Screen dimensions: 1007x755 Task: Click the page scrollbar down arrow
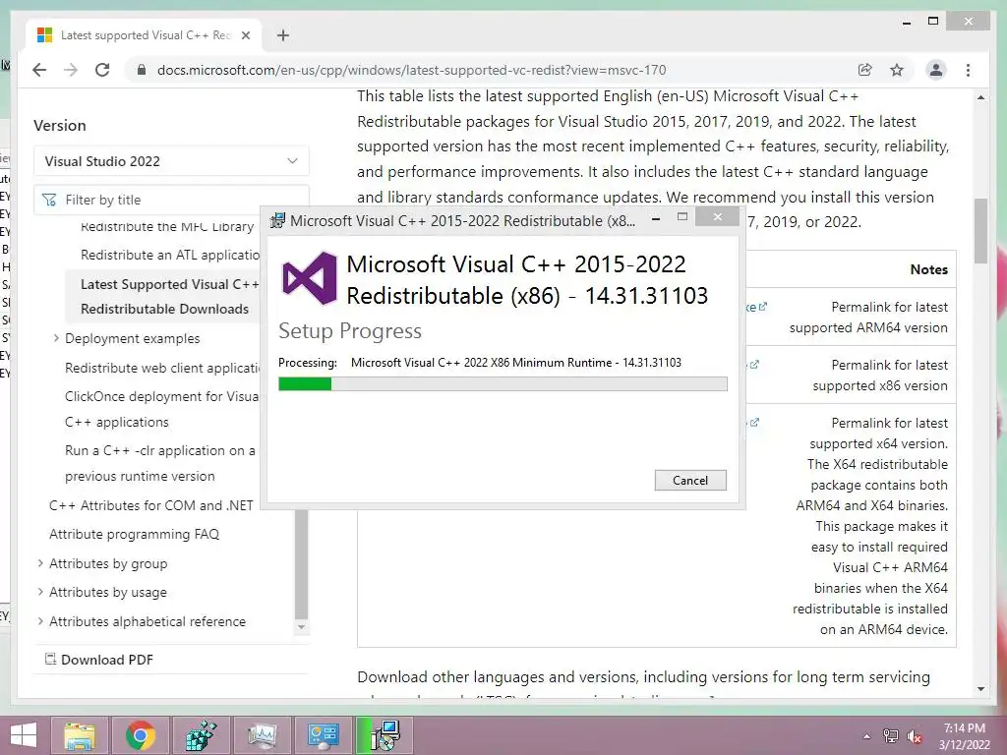coord(980,689)
